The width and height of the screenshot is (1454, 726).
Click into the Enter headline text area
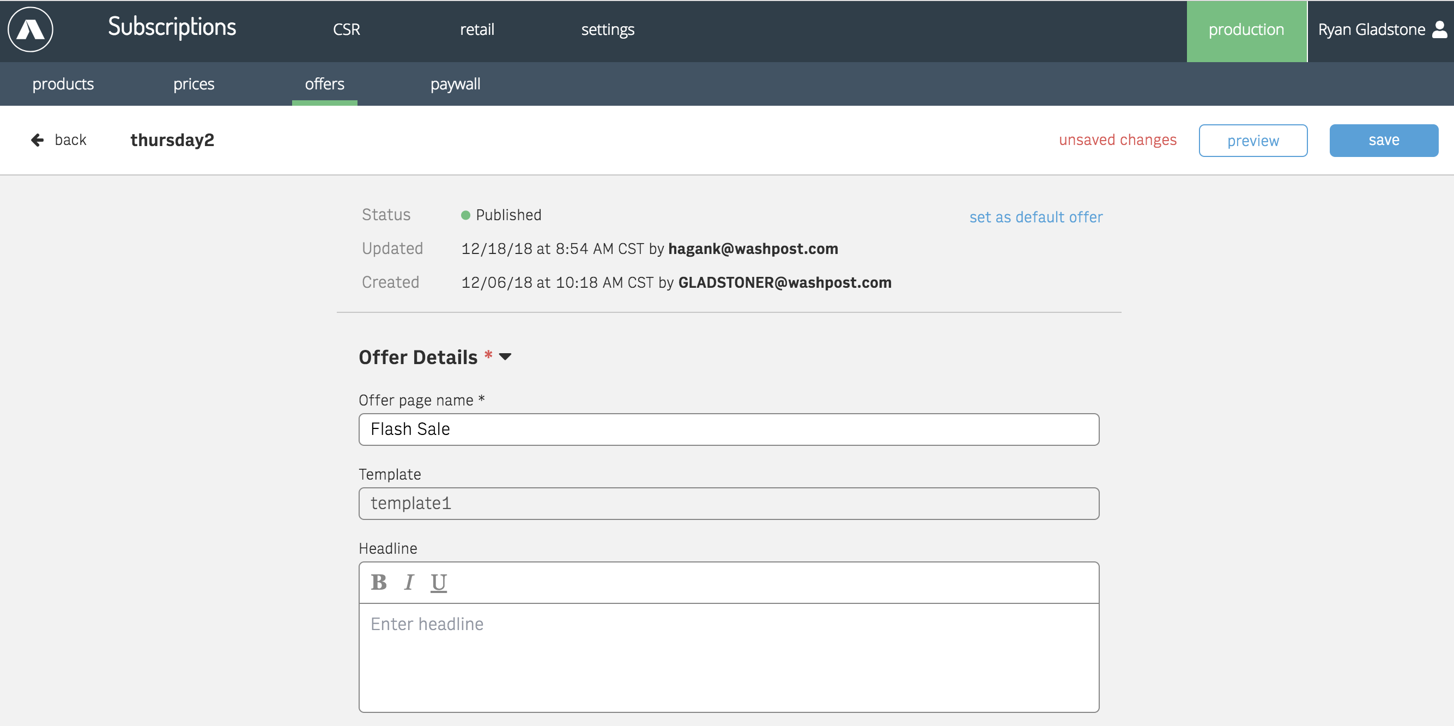[x=729, y=657]
